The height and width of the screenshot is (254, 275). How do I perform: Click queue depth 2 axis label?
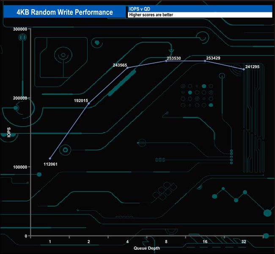tap(89, 242)
